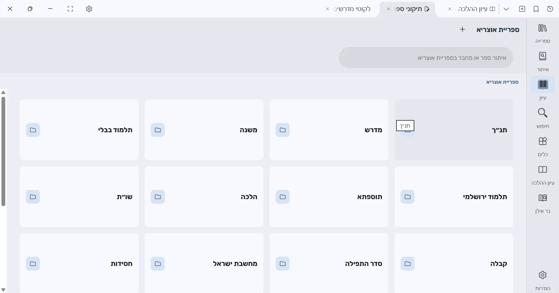Click the history clock icon in title bar
Viewport: 559px width, 293px height.
click(550, 9)
